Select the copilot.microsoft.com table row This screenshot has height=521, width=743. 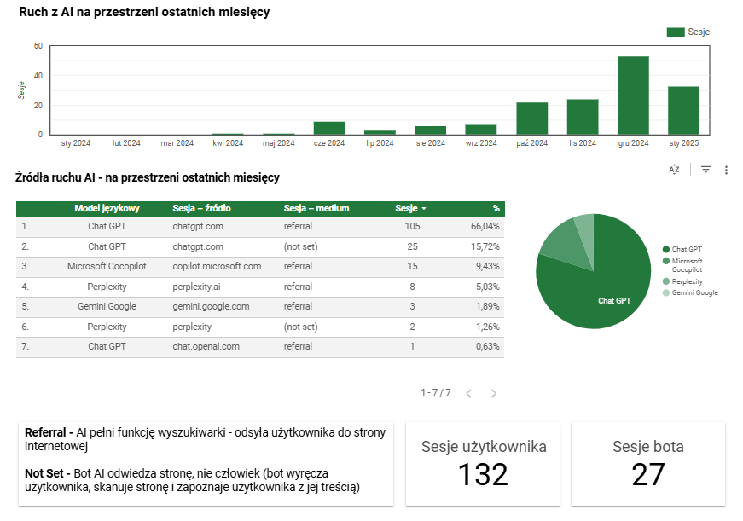[217, 266]
